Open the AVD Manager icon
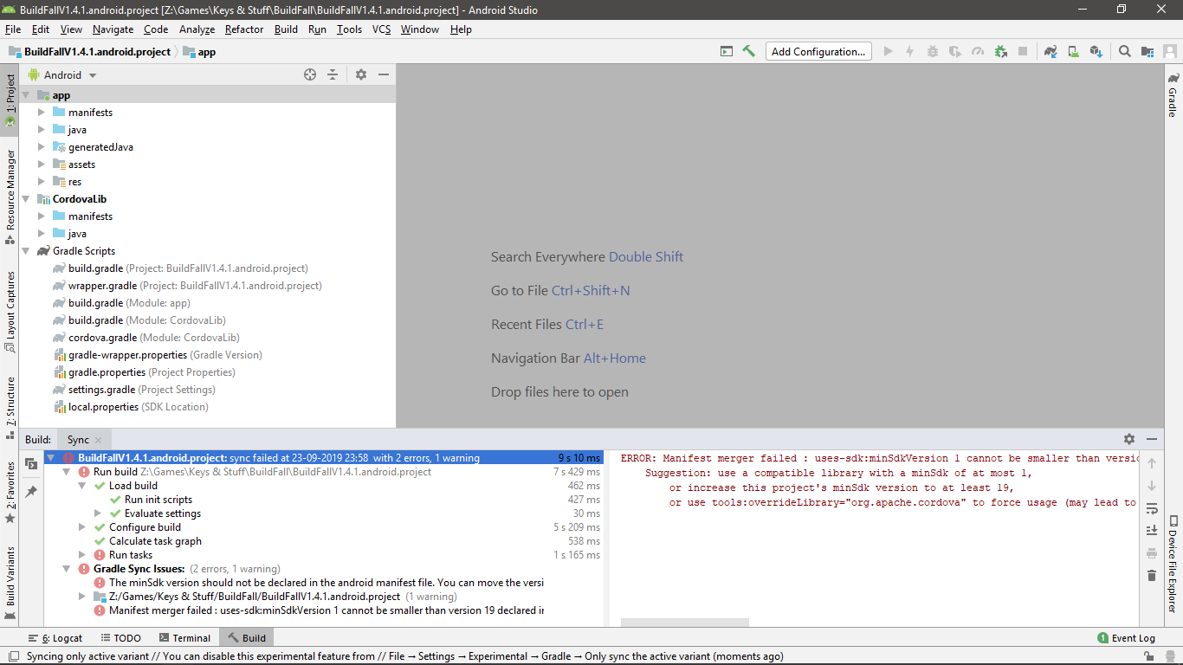1183x665 pixels. pos(1073,51)
